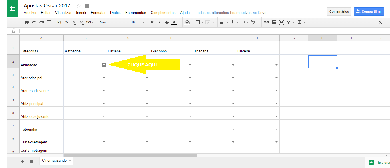
Task: Click the Comentários button
Action: point(339,11)
